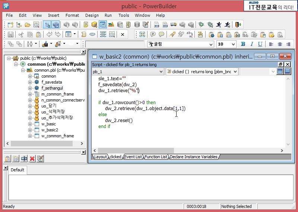
Task: Select f_sethangul in the tree
Action: pyautogui.click(x=52, y=88)
